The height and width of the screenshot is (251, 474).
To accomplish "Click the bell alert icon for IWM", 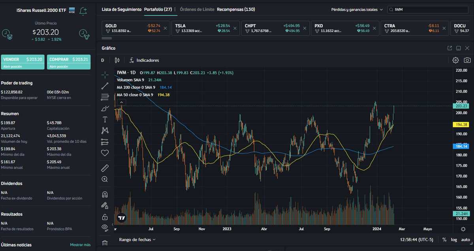I will tap(83, 11).
